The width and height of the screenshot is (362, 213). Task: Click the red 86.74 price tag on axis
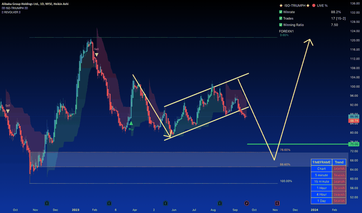[354, 121]
